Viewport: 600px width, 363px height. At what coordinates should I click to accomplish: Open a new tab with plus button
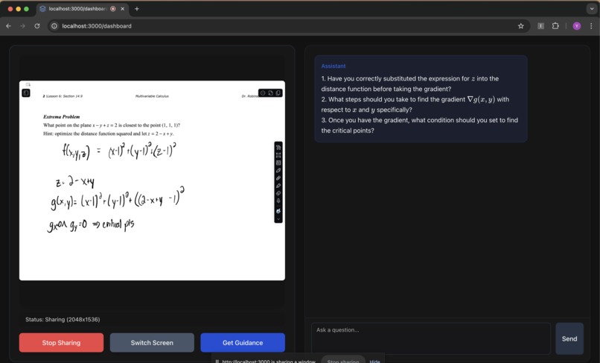(x=137, y=9)
